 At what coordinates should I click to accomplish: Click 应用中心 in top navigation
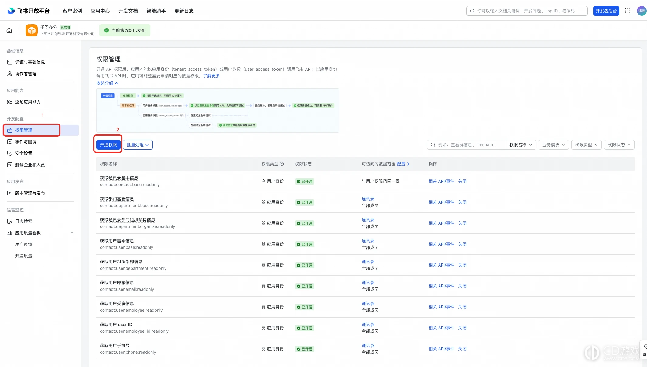[x=100, y=11]
